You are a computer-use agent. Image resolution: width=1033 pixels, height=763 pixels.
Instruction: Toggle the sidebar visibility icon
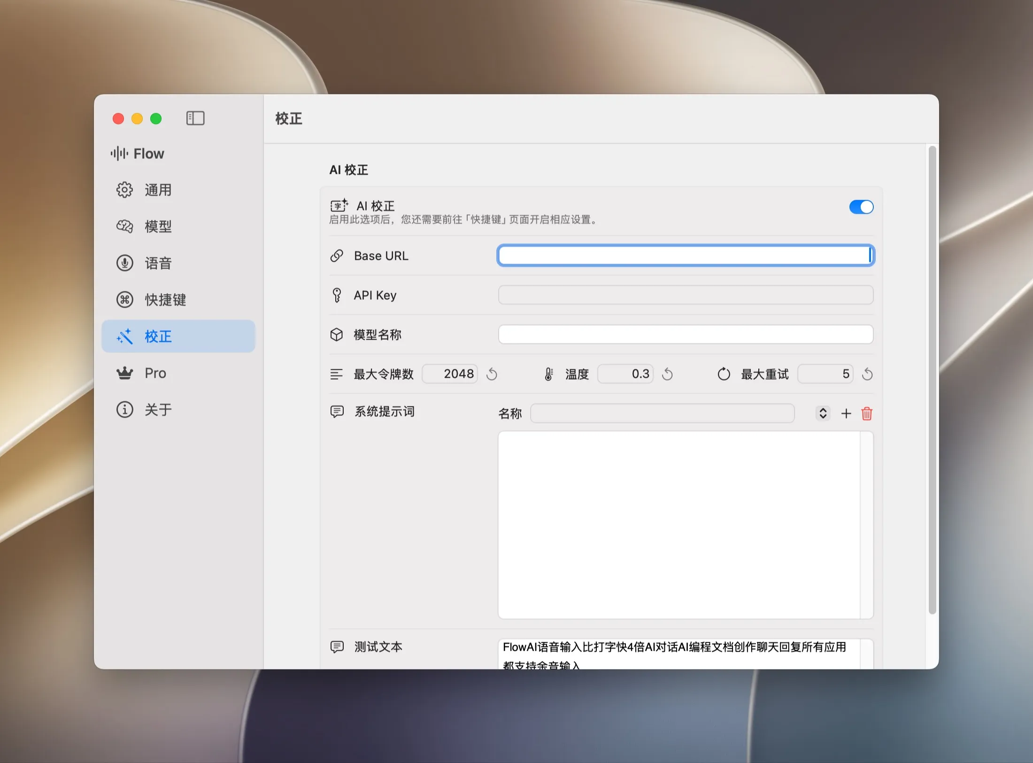click(x=195, y=118)
